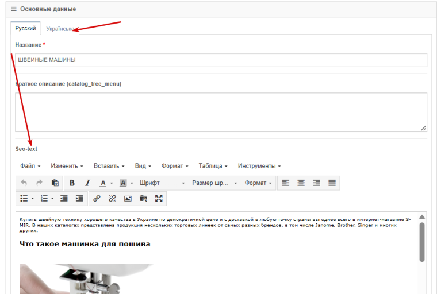Open the Файл menu
The width and height of the screenshot is (437, 294).
(30, 166)
